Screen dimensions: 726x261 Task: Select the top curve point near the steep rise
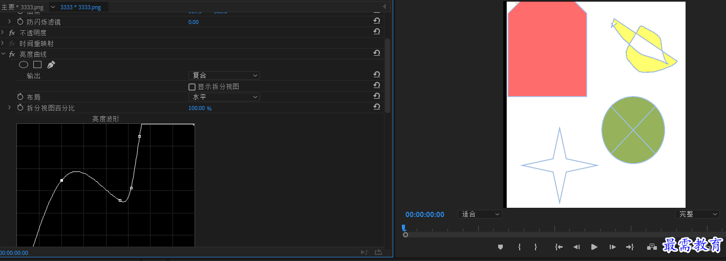coord(139,136)
